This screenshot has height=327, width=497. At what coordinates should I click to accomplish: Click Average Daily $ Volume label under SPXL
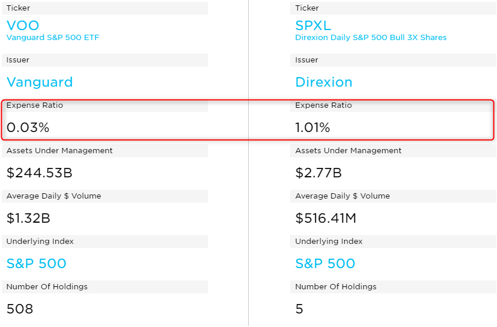click(343, 196)
